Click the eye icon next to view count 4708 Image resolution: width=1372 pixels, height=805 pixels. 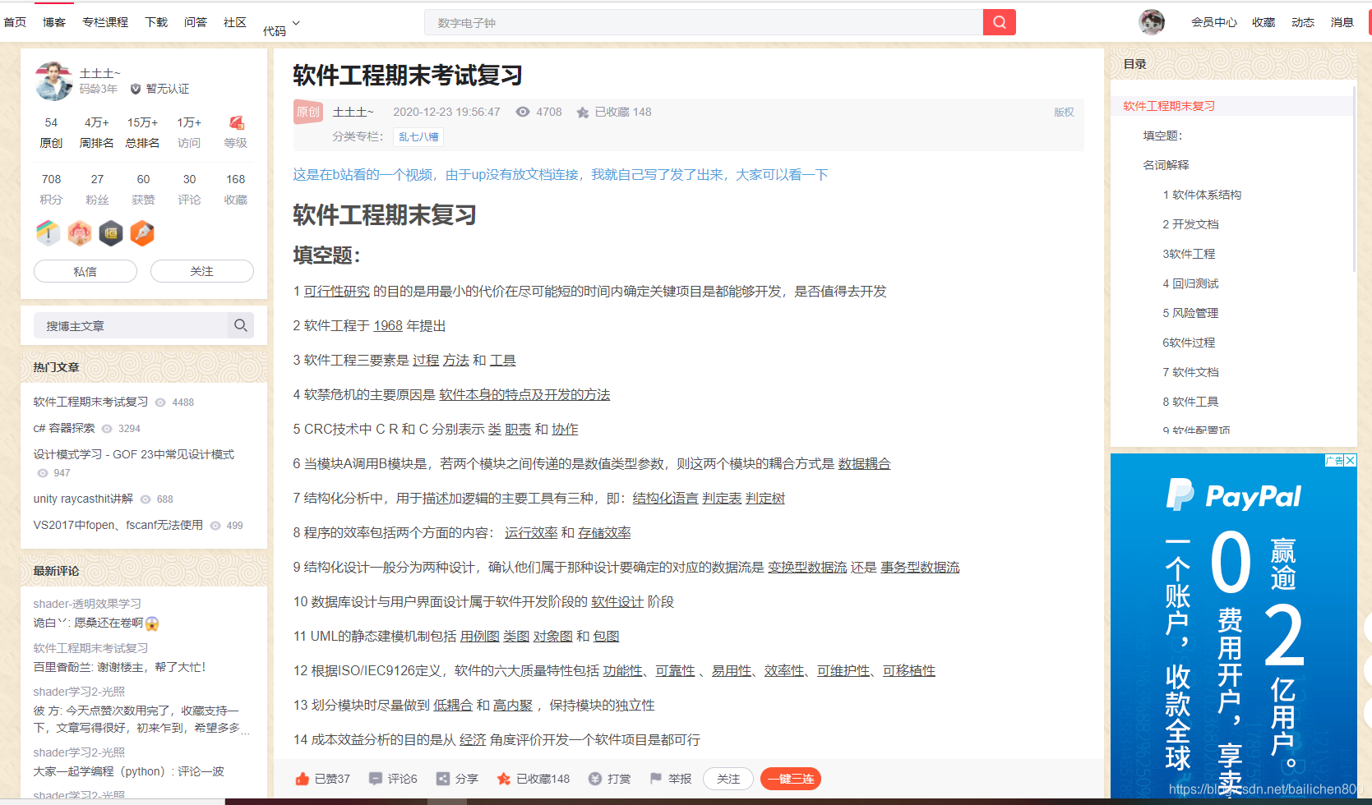coord(523,112)
